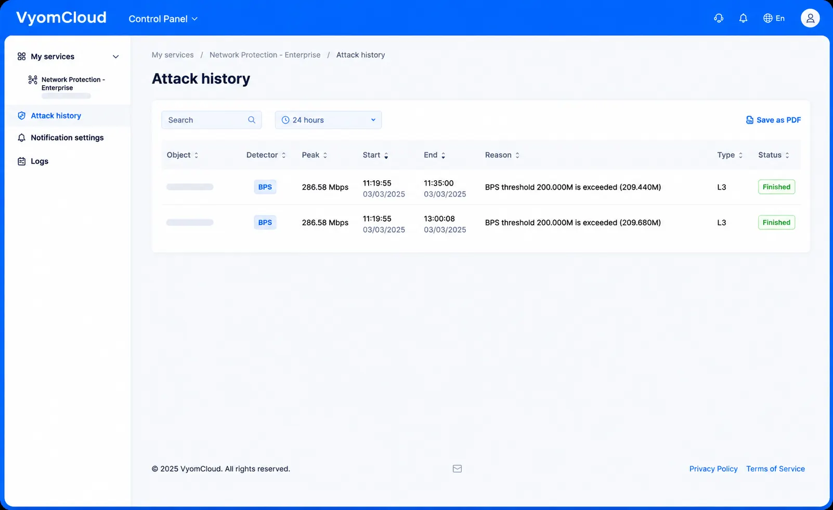Click reason text ending (209.680M)

[573, 222]
